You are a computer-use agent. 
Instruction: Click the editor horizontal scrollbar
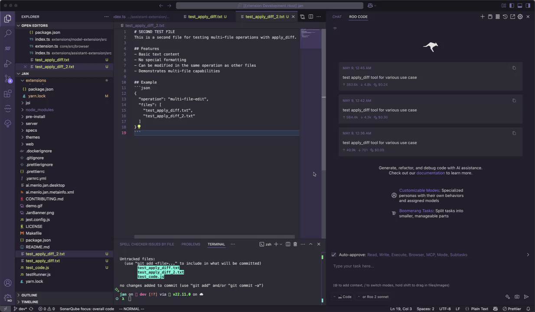pos(214,237)
